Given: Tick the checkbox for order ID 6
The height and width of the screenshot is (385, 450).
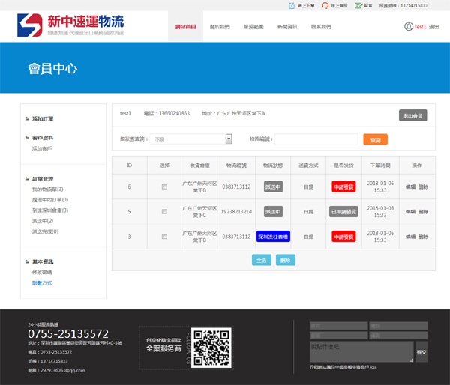Looking at the screenshot, I should [164, 187].
